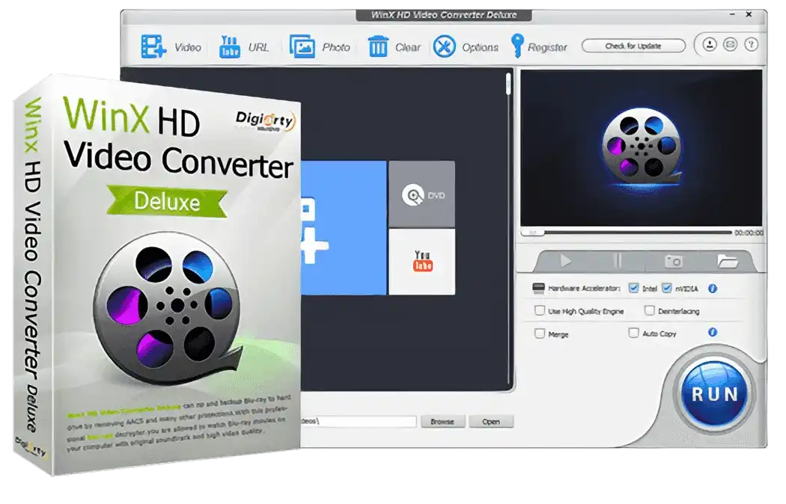This screenshot has height=504, width=786.
Task: Click the Register toolbar label
Action: coord(547,47)
